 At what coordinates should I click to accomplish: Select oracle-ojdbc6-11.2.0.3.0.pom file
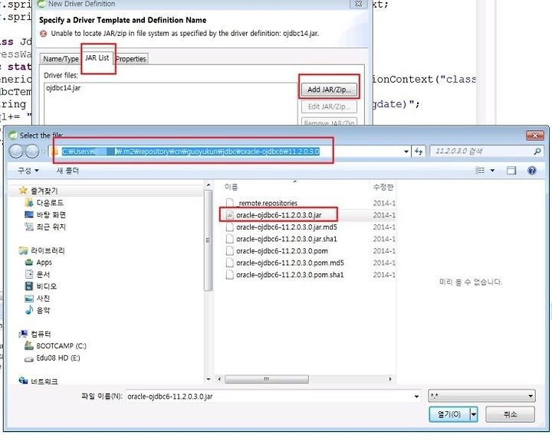(277, 251)
